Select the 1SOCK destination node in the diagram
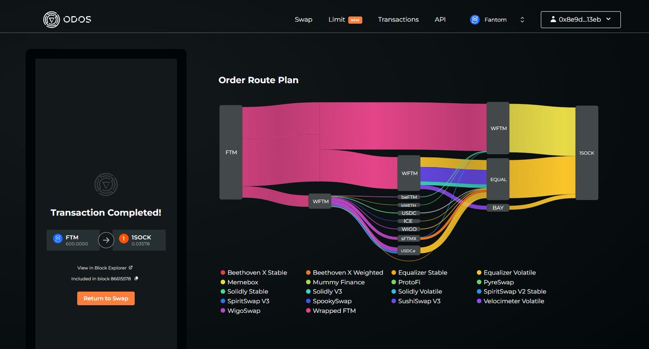 pos(587,153)
